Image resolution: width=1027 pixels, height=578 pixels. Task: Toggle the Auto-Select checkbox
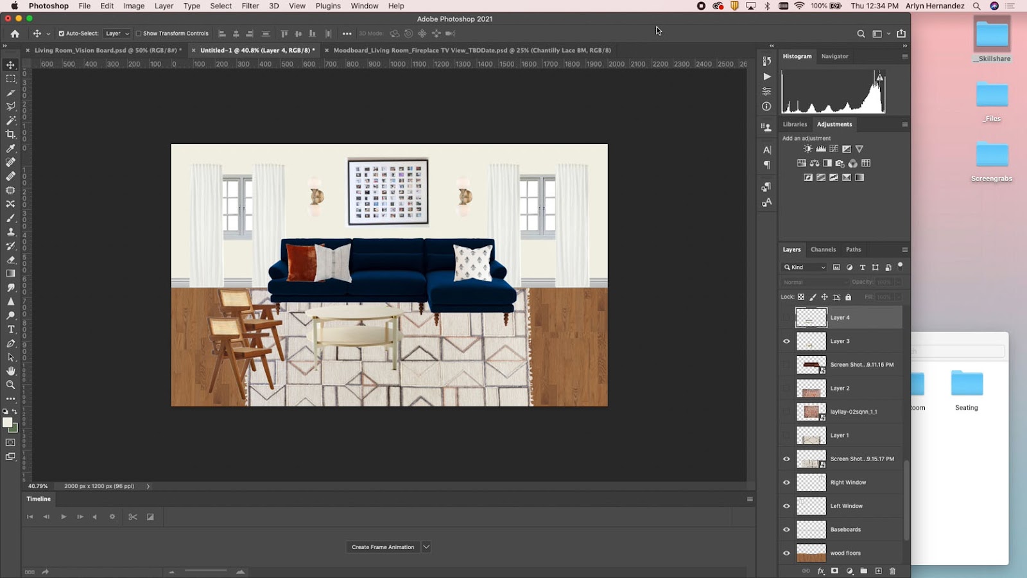click(x=62, y=33)
